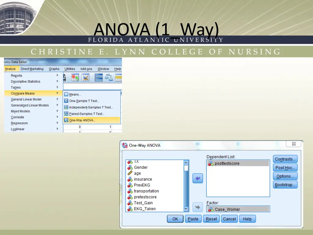
Task: Expand the Descriptive Statistics submenu
Action: pyautogui.click(x=33, y=81)
